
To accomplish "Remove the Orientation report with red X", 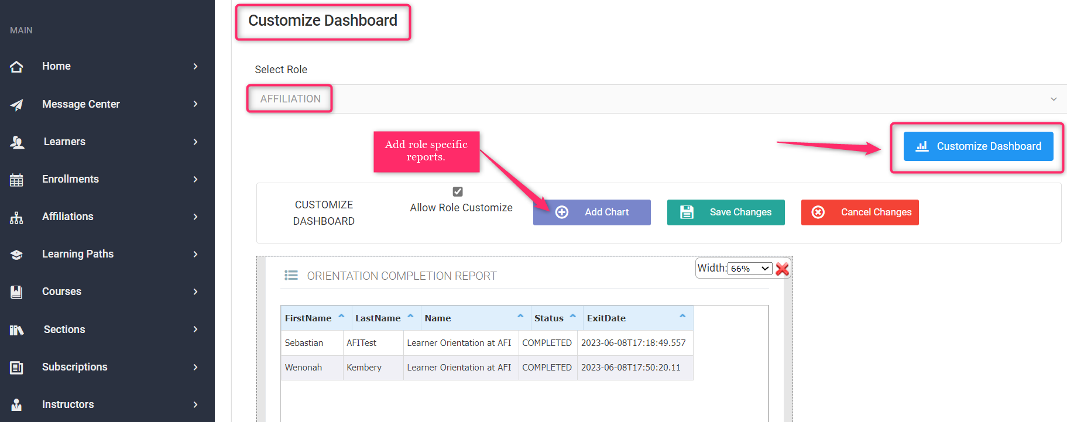I will tap(782, 269).
